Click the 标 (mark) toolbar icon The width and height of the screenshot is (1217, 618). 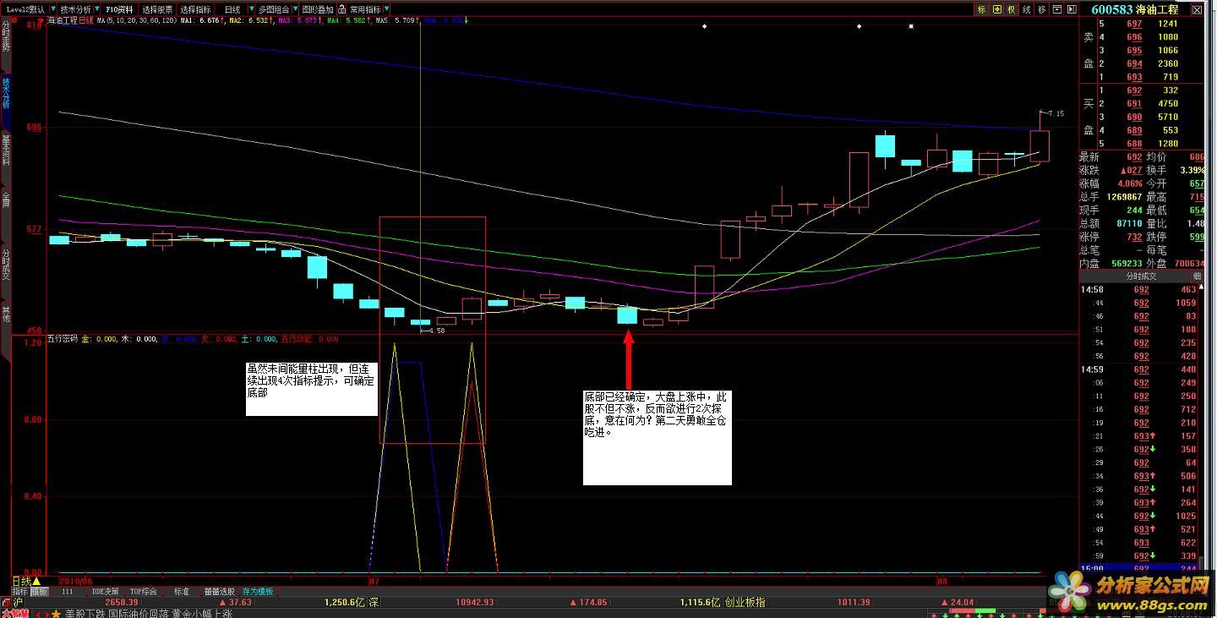pos(981,9)
